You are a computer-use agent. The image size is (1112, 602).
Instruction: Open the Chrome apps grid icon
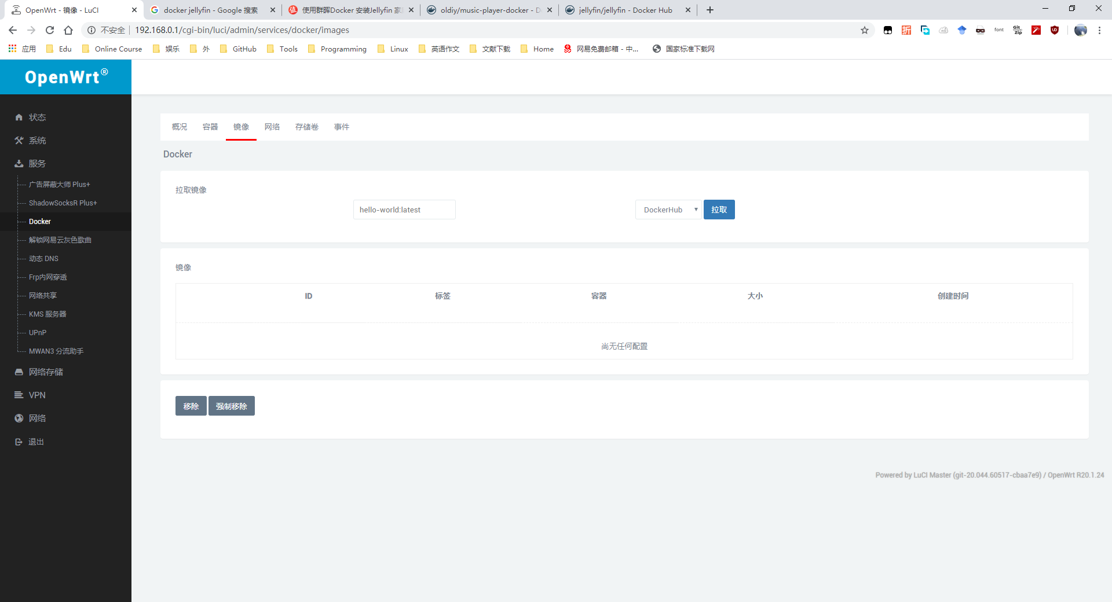tap(12, 49)
